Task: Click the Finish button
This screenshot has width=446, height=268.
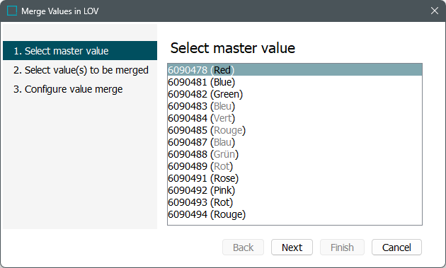Action: pos(342,247)
